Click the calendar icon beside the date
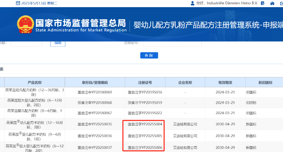The height and width of the screenshot is (152, 283). click(x=18, y=3)
